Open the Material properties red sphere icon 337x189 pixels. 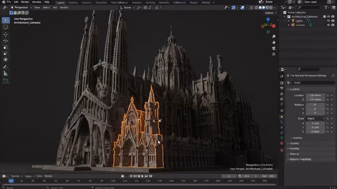(282, 143)
